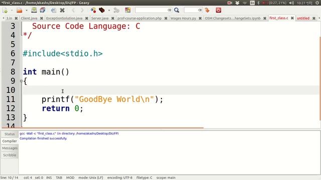Close the Server.java tab

113,18
